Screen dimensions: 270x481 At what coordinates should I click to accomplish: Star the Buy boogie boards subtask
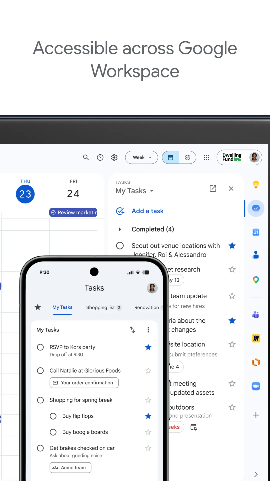coord(148,432)
